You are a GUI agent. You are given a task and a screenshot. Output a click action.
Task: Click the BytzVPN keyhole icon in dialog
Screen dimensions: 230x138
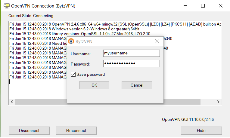tap(71, 41)
